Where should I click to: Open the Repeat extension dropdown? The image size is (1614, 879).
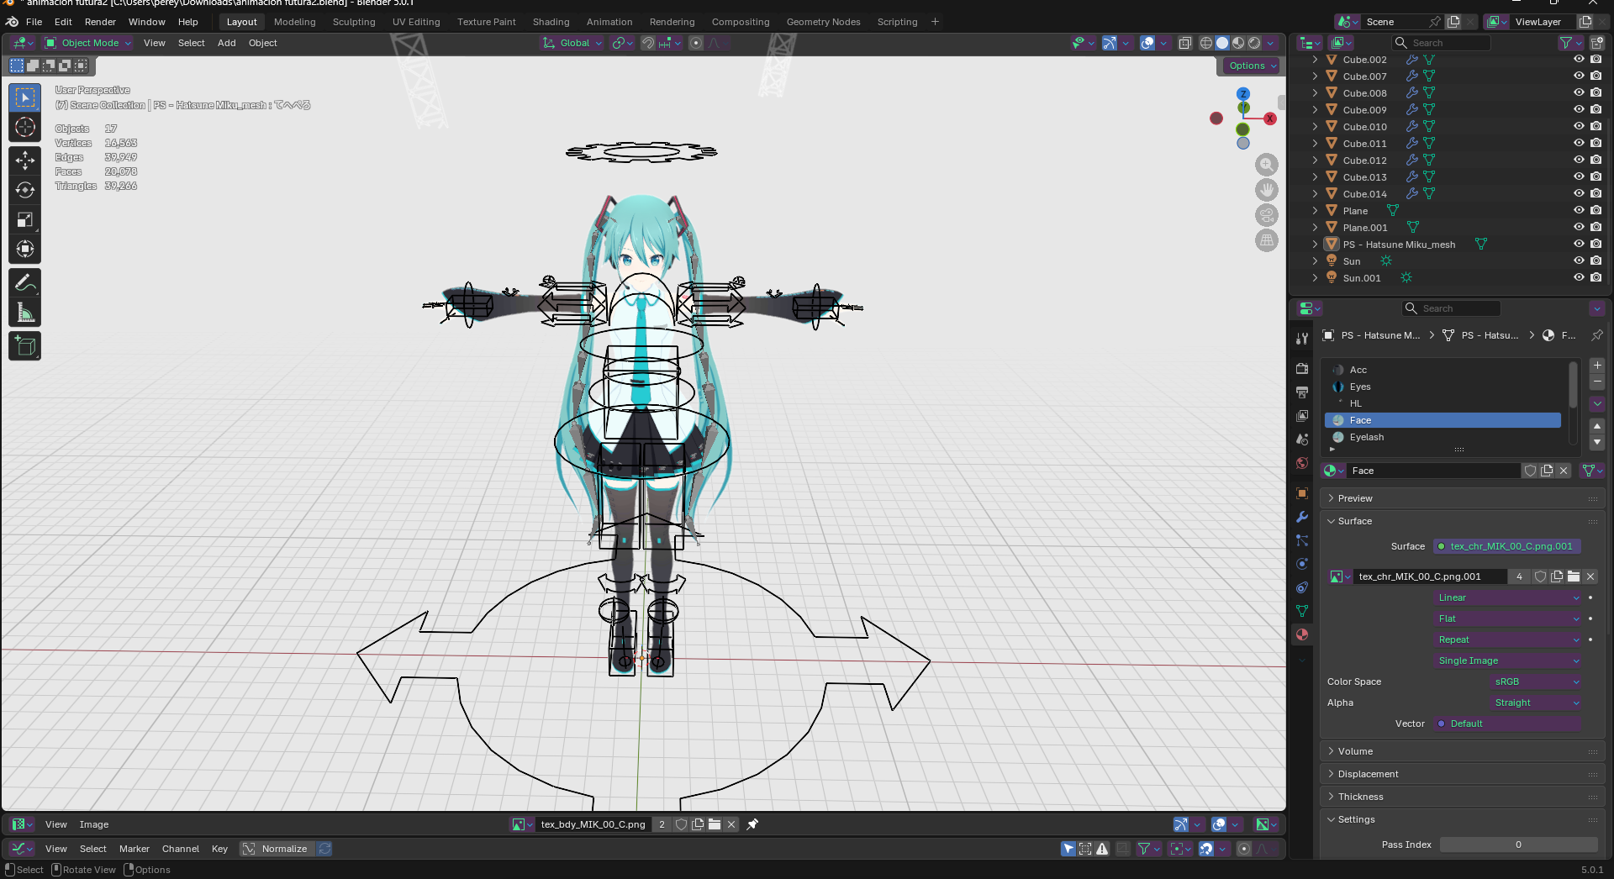click(1508, 640)
